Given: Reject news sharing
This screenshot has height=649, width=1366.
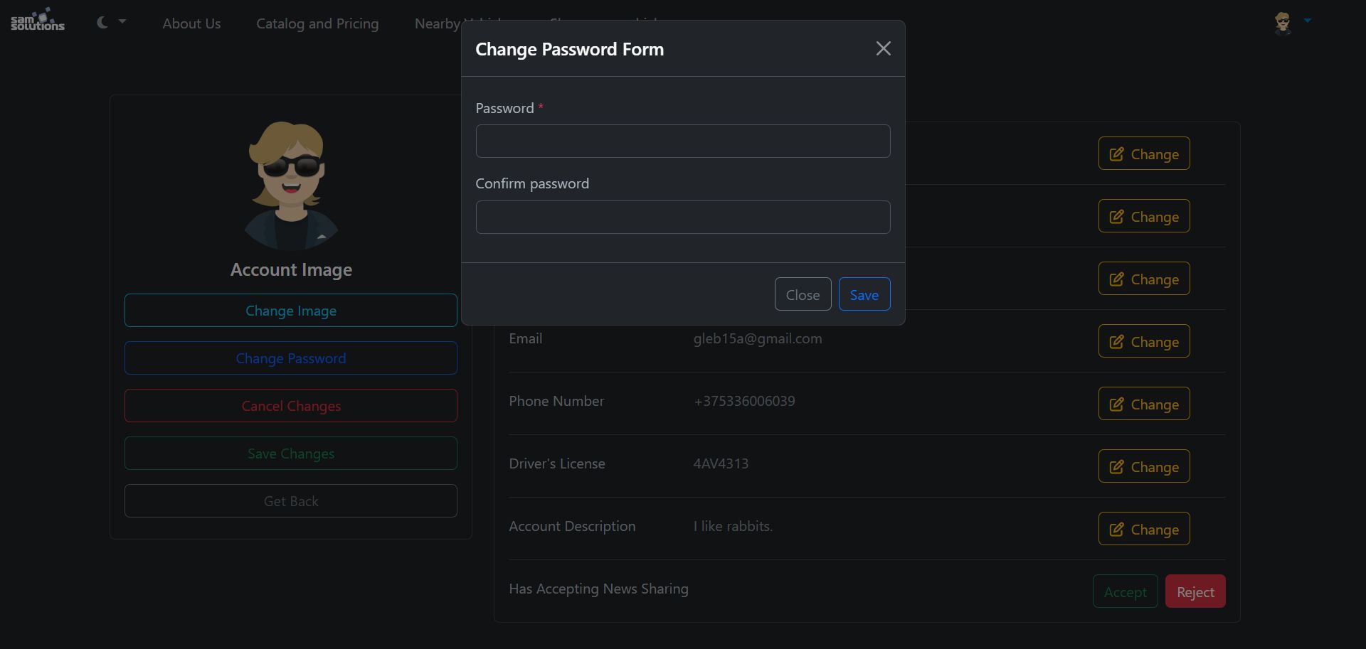Looking at the screenshot, I should [x=1195, y=591].
